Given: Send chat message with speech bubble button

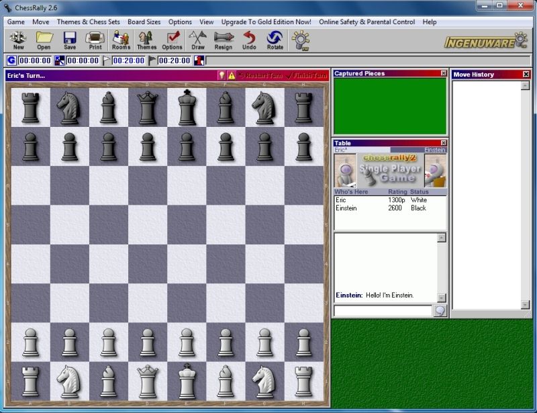Looking at the screenshot, I should click(440, 311).
